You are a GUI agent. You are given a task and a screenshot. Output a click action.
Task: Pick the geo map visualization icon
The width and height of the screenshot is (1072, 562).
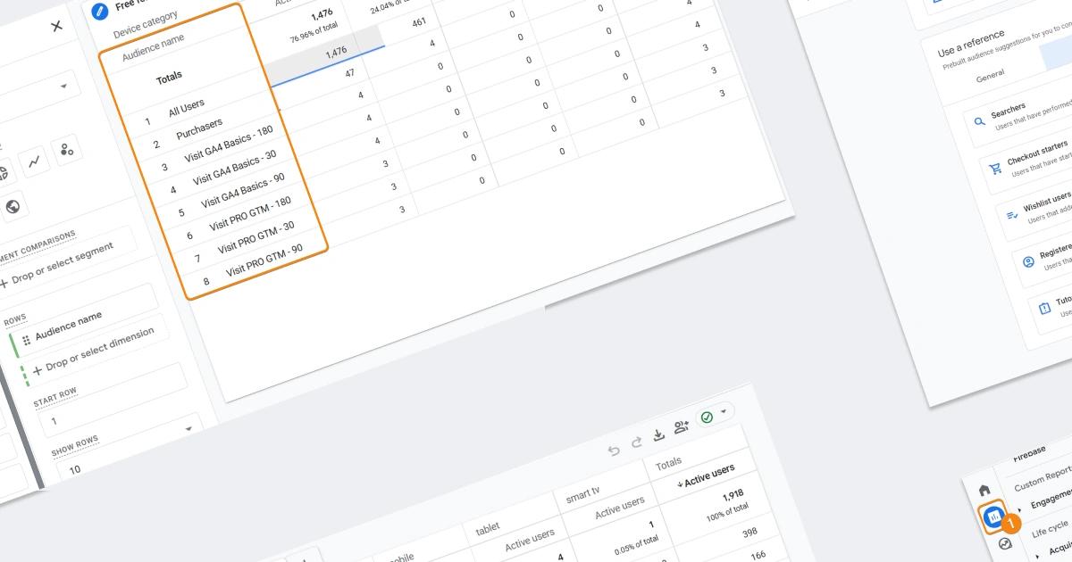point(13,206)
